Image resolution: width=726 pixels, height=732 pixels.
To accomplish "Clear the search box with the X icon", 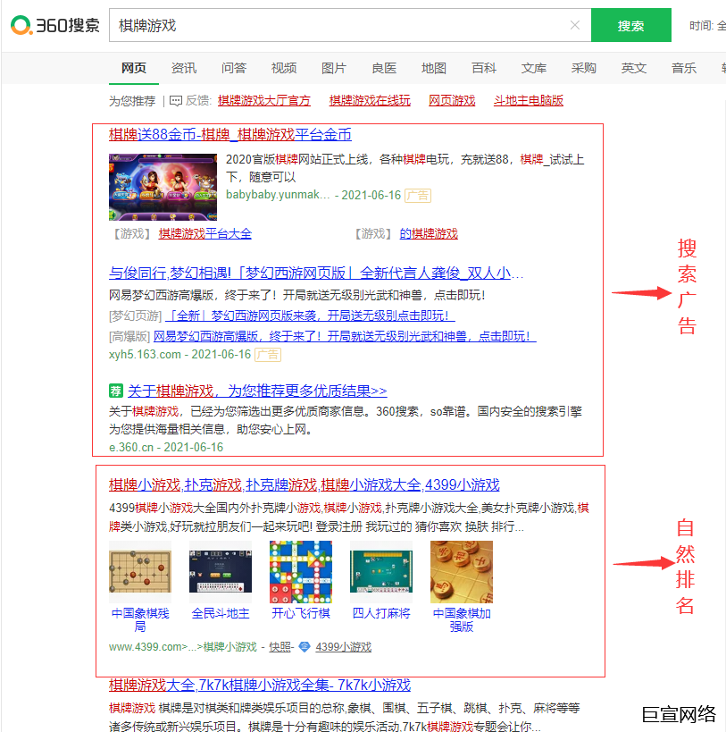I will pos(575,26).
